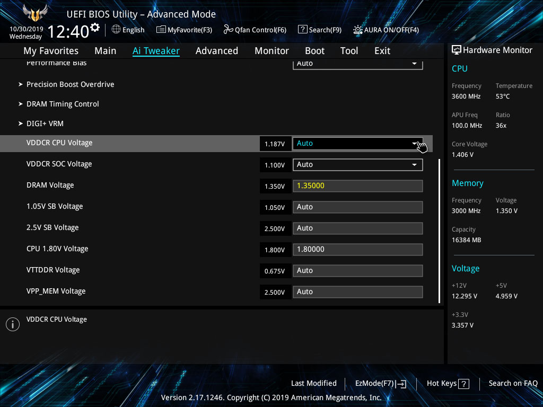Viewport: 543px width, 407px height.
Task: Click the info icon beside help text
Action: click(13, 324)
